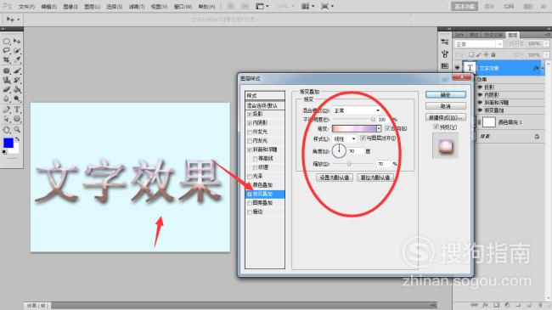The width and height of the screenshot is (552, 310).
Task: Click the 角度 angle input field
Action: (x=356, y=151)
